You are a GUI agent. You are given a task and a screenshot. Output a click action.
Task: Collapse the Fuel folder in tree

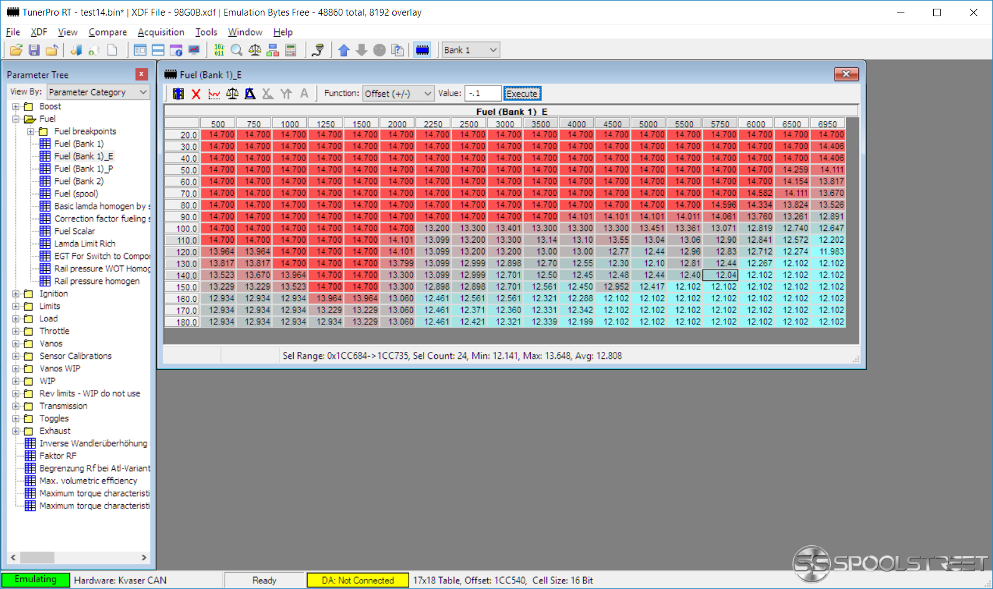click(16, 119)
